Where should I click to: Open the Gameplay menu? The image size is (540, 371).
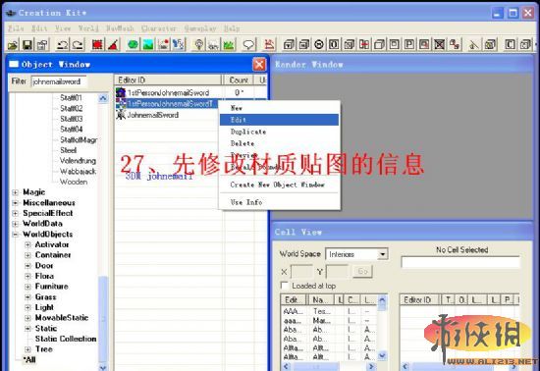click(200, 28)
